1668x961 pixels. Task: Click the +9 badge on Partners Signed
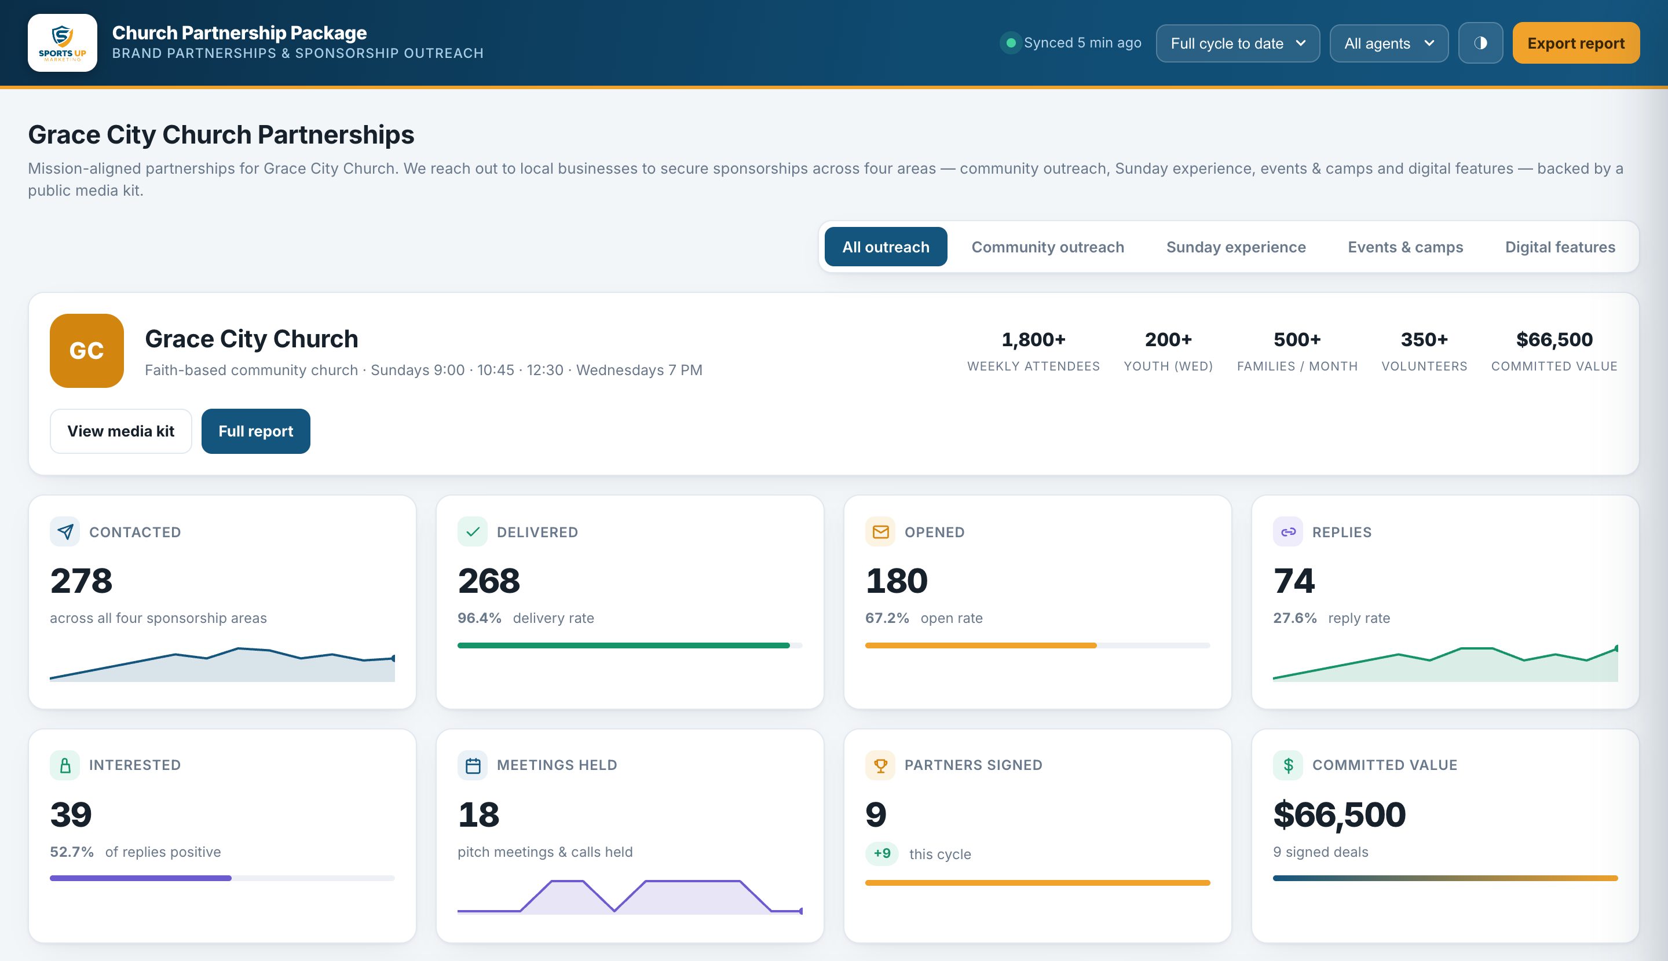point(881,853)
